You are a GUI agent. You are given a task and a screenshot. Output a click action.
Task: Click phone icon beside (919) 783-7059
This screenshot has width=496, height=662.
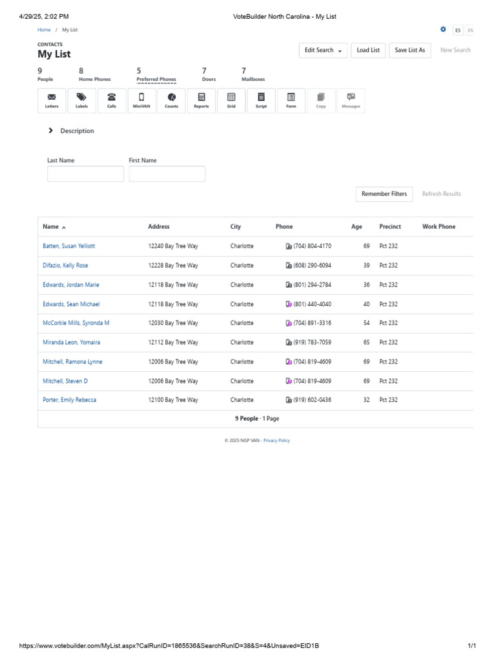pos(289,343)
